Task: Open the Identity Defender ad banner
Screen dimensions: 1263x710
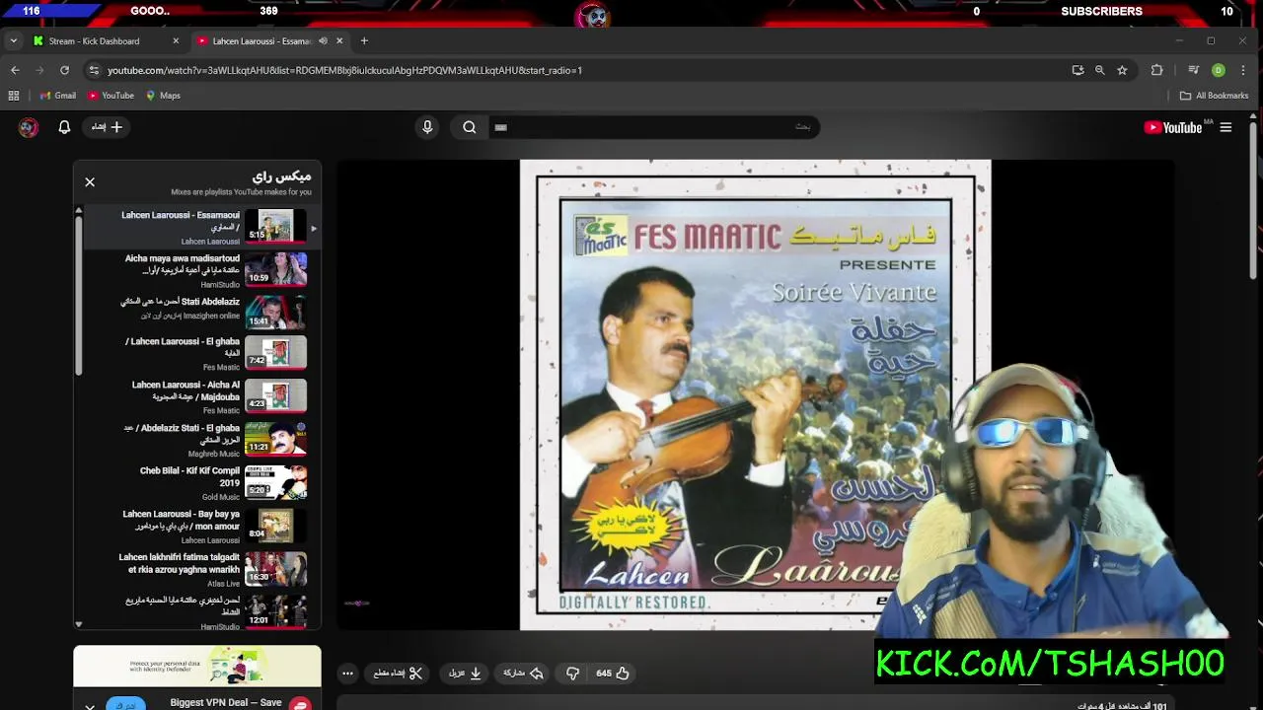Action: pyautogui.click(x=197, y=667)
